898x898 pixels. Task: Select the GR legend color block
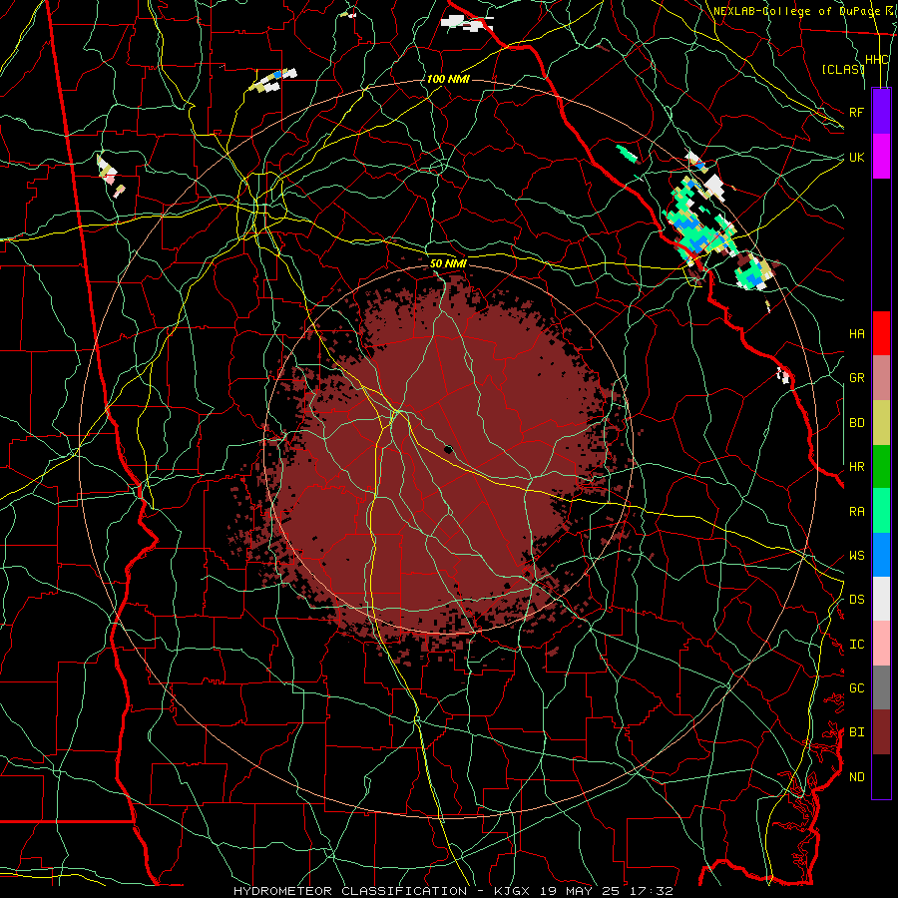coord(881,377)
